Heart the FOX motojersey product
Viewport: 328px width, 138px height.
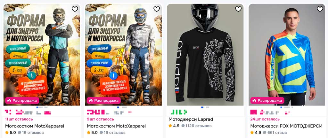click(x=320, y=9)
